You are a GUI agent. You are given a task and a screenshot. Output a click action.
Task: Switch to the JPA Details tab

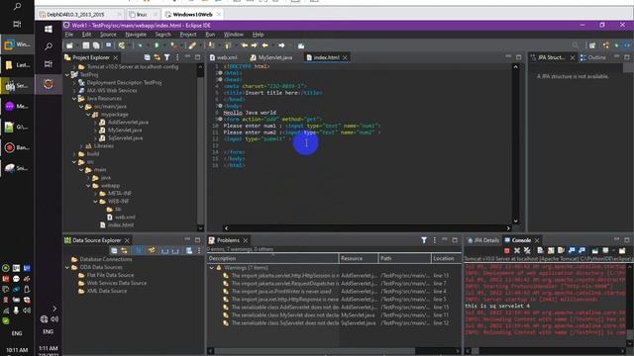coord(482,240)
